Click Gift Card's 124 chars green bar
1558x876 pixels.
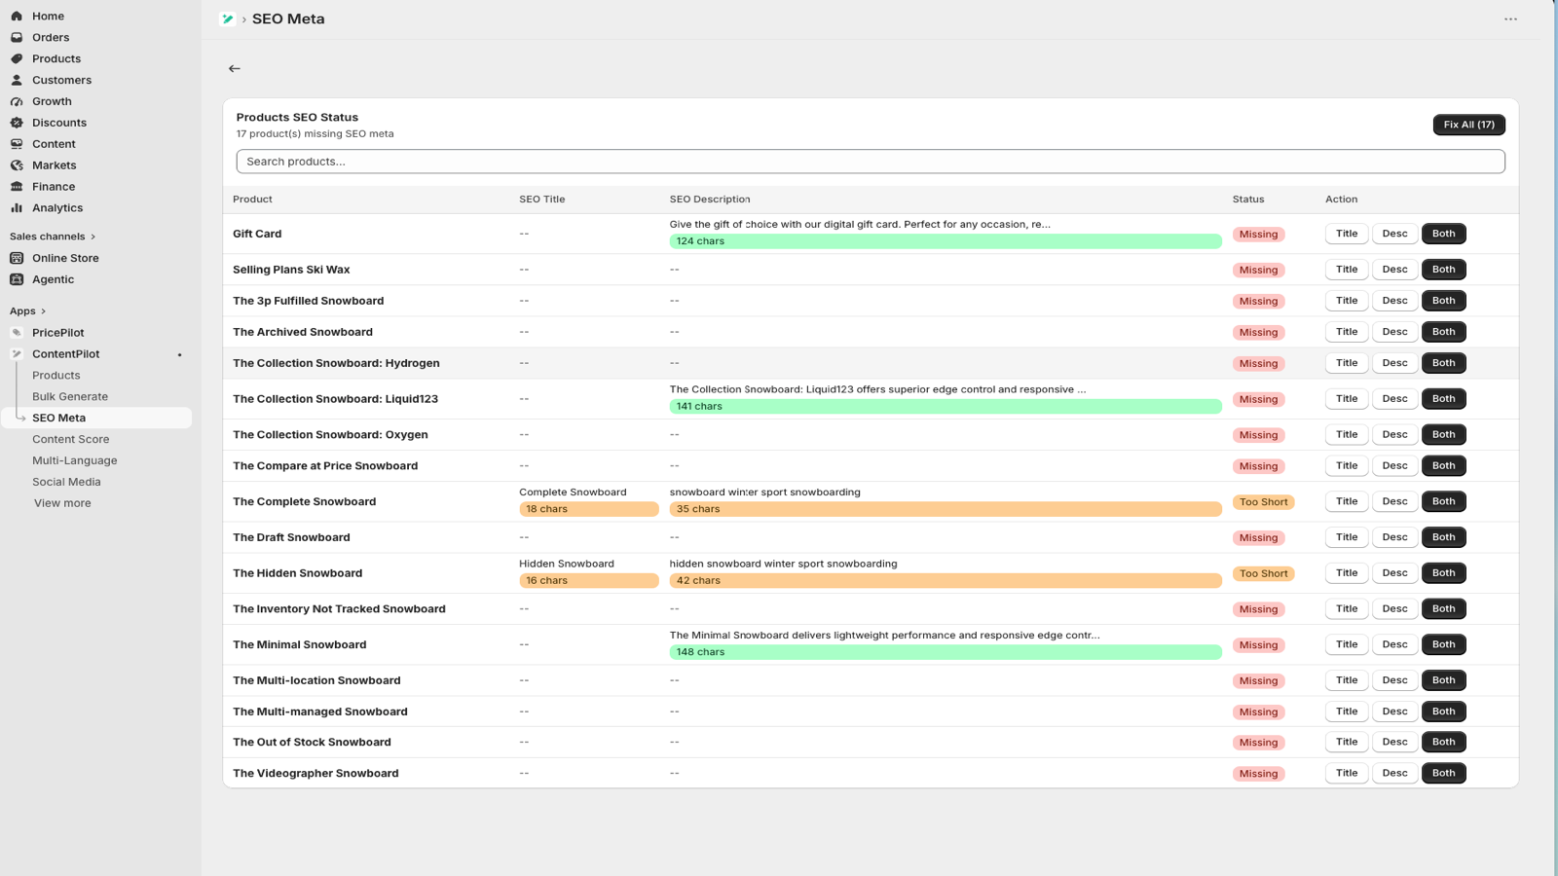(x=946, y=241)
